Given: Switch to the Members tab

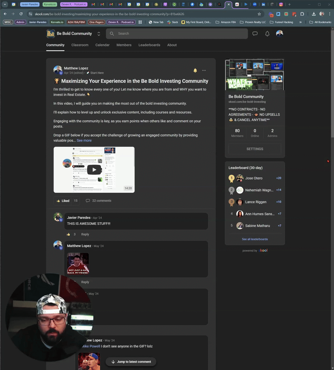Looking at the screenshot, I should click(124, 45).
